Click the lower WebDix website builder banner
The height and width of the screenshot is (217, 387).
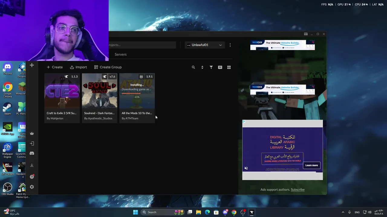pyautogui.click(x=282, y=90)
